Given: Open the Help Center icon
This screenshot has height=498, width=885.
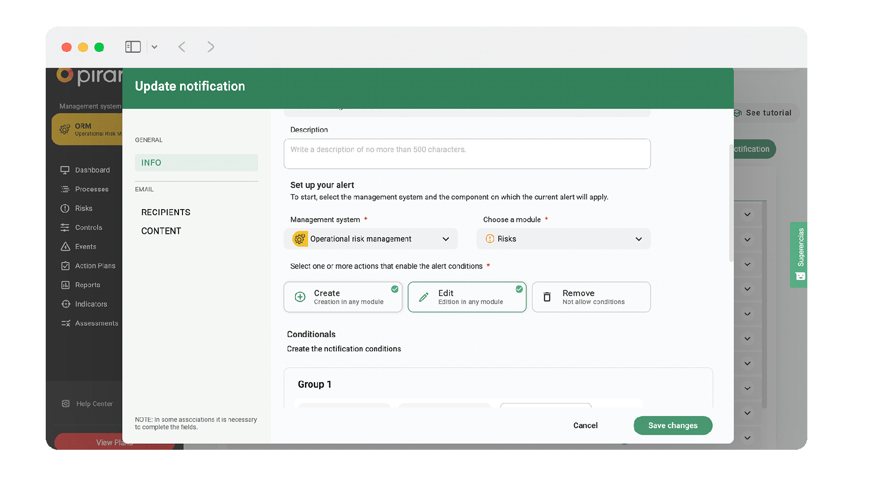Looking at the screenshot, I should [65, 404].
